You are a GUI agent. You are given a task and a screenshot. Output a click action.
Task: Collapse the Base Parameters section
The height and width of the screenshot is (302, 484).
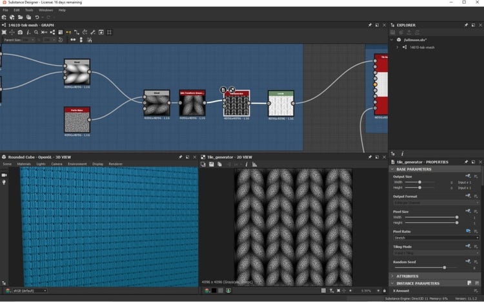(x=392, y=169)
